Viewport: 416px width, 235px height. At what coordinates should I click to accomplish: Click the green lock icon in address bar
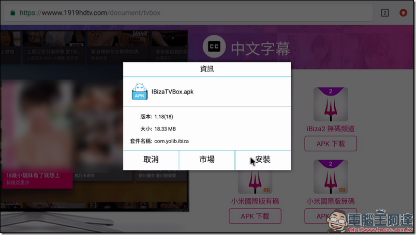(x=13, y=12)
